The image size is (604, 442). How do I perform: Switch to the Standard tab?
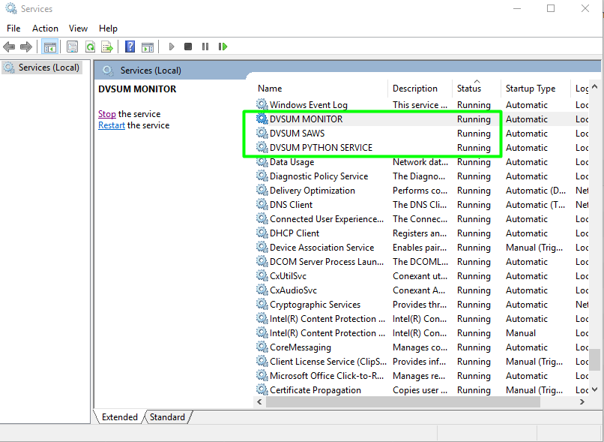pos(167,417)
